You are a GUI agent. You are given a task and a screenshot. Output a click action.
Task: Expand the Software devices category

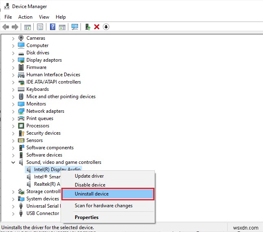[x=13, y=155]
